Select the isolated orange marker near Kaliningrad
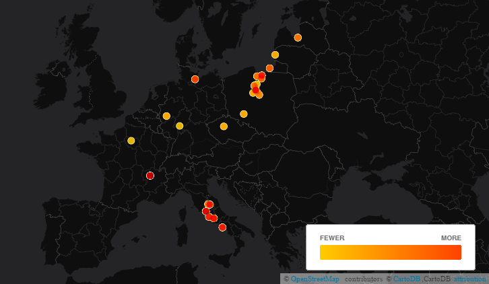489x284 pixels. coord(270,68)
